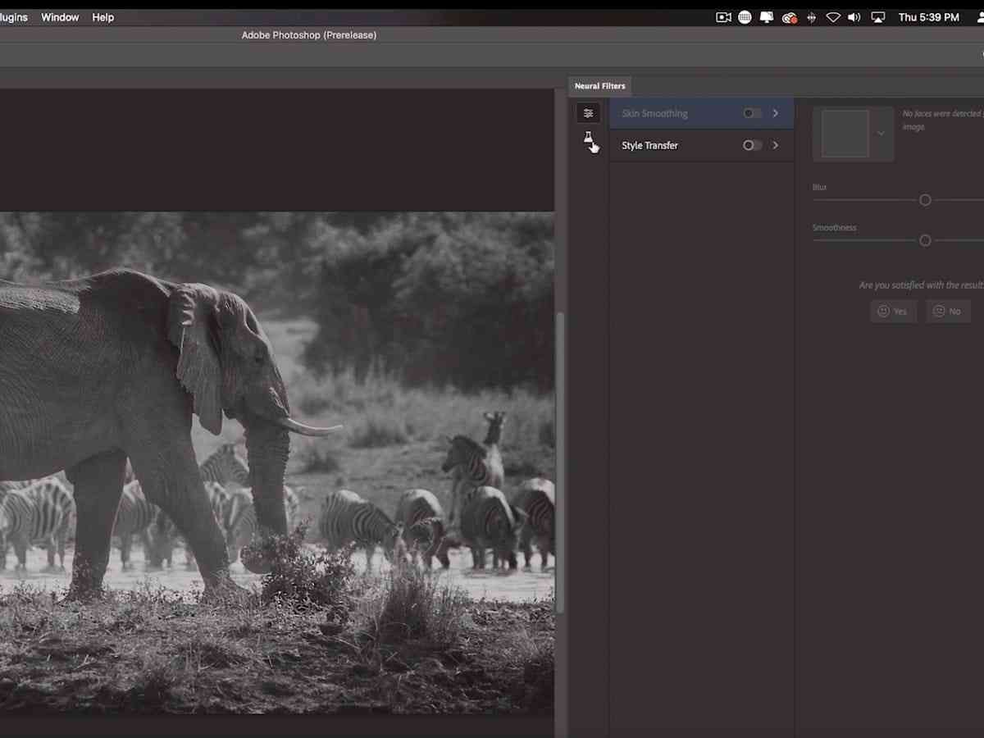Click the Blur slider handle
Image resolution: width=984 pixels, height=738 pixels.
point(925,200)
